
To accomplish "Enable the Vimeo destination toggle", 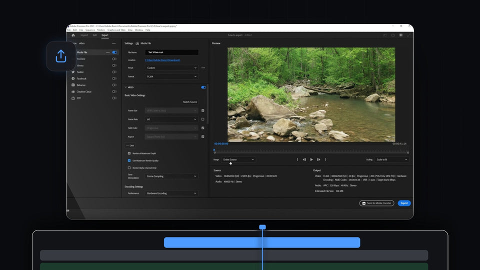I will (x=114, y=65).
